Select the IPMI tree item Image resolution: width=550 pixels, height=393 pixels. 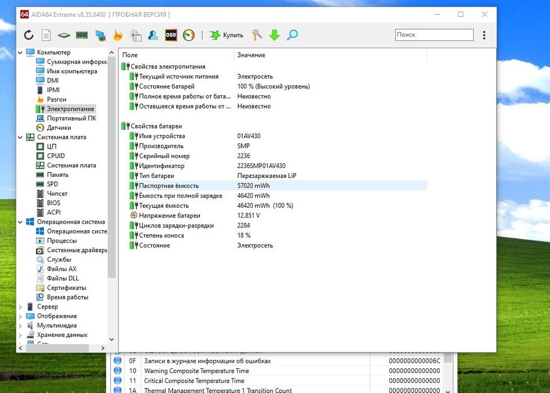click(53, 90)
